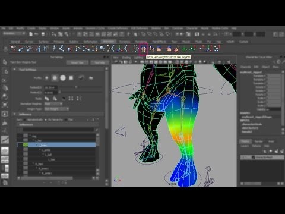Click the Save Scene icon in status line
Screen dimensions: 285x214
43,34
